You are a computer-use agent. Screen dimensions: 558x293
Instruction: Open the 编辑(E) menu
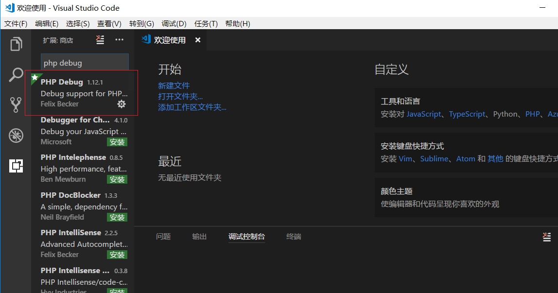47,23
